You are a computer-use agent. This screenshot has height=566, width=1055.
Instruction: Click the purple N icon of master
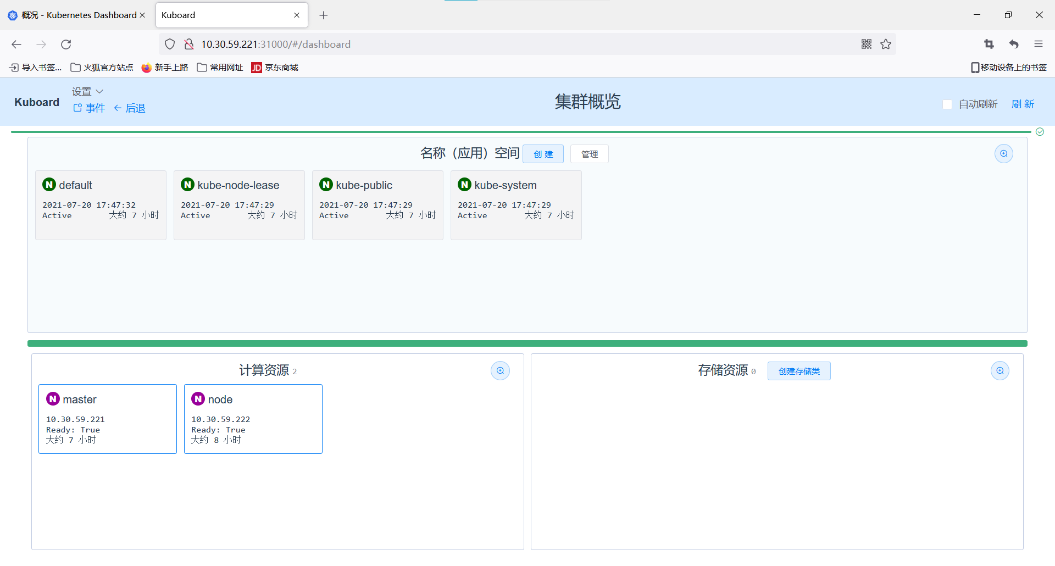pos(53,399)
